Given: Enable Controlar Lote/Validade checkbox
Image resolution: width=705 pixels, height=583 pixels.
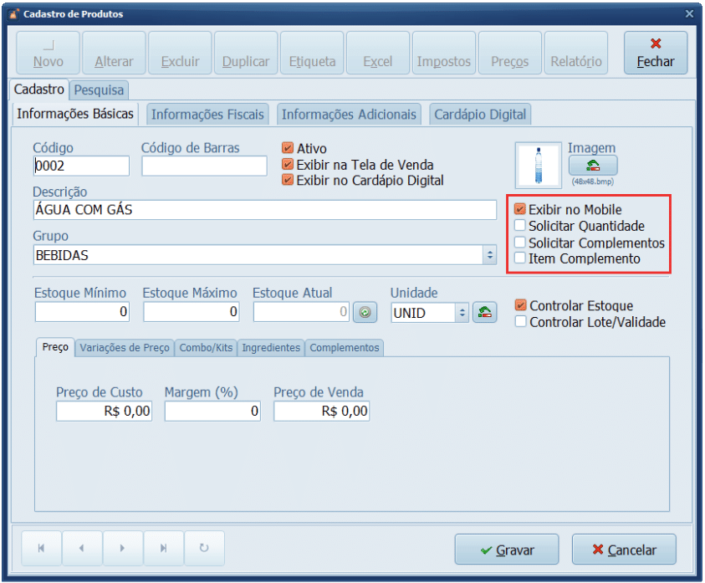Looking at the screenshot, I should (521, 322).
